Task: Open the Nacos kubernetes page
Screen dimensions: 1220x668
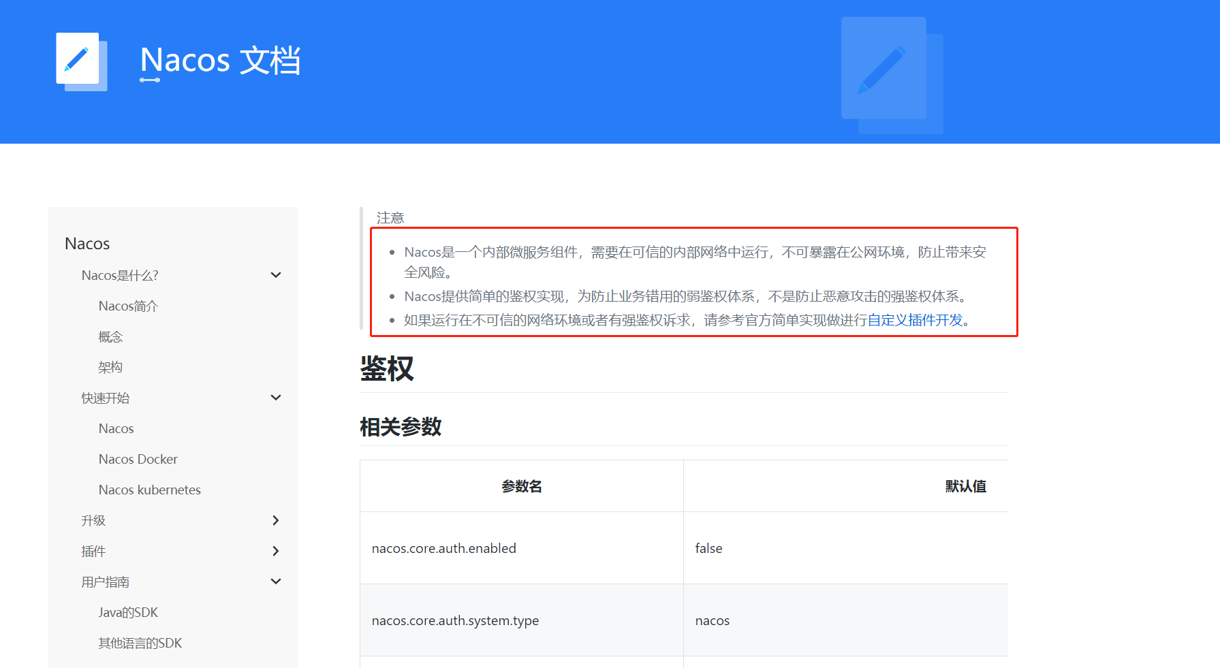Action: pos(149,490)
